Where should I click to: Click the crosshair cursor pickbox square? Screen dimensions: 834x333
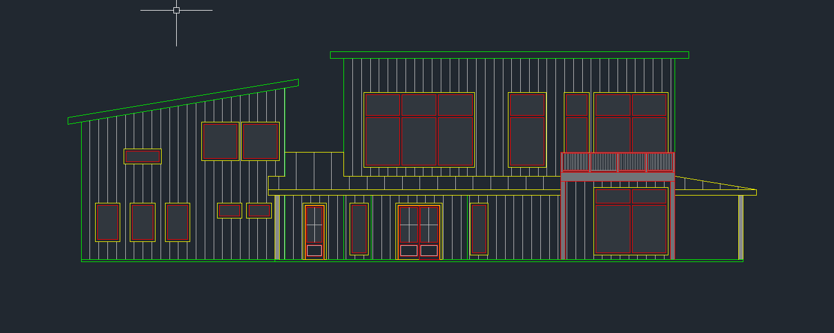tap(176, 10)
